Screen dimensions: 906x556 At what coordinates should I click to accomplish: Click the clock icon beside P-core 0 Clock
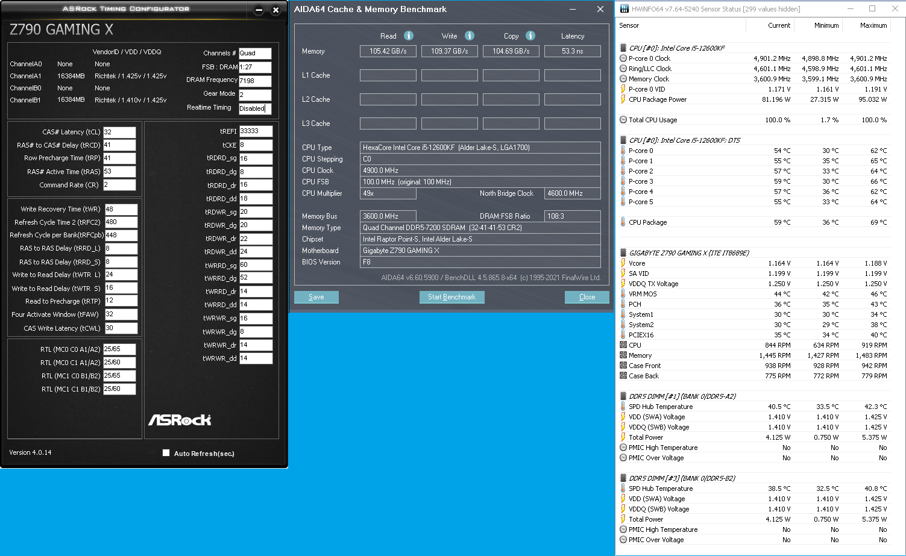623,58
